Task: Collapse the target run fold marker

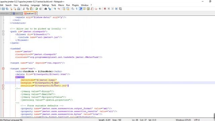Action: point(3,69)
